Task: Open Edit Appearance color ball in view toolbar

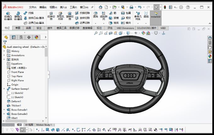Action: [143, 33]
